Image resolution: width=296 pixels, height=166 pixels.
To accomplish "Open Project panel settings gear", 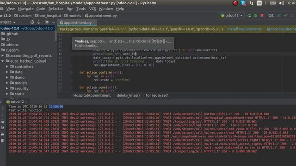I will (47, 22).
